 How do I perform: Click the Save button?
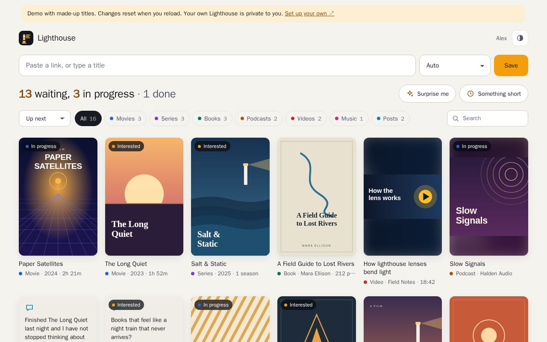pyautogui.click(x=511, y=65)
